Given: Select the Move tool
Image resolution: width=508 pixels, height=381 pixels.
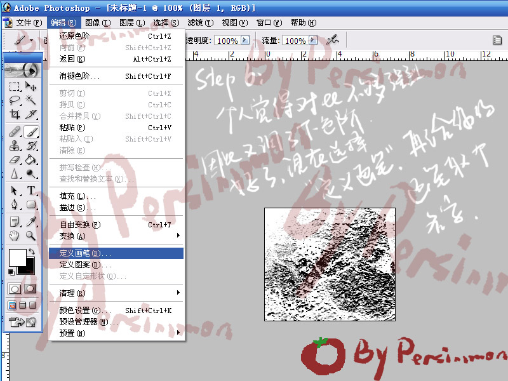Looking at the screenshot, I should click(31, 86).
